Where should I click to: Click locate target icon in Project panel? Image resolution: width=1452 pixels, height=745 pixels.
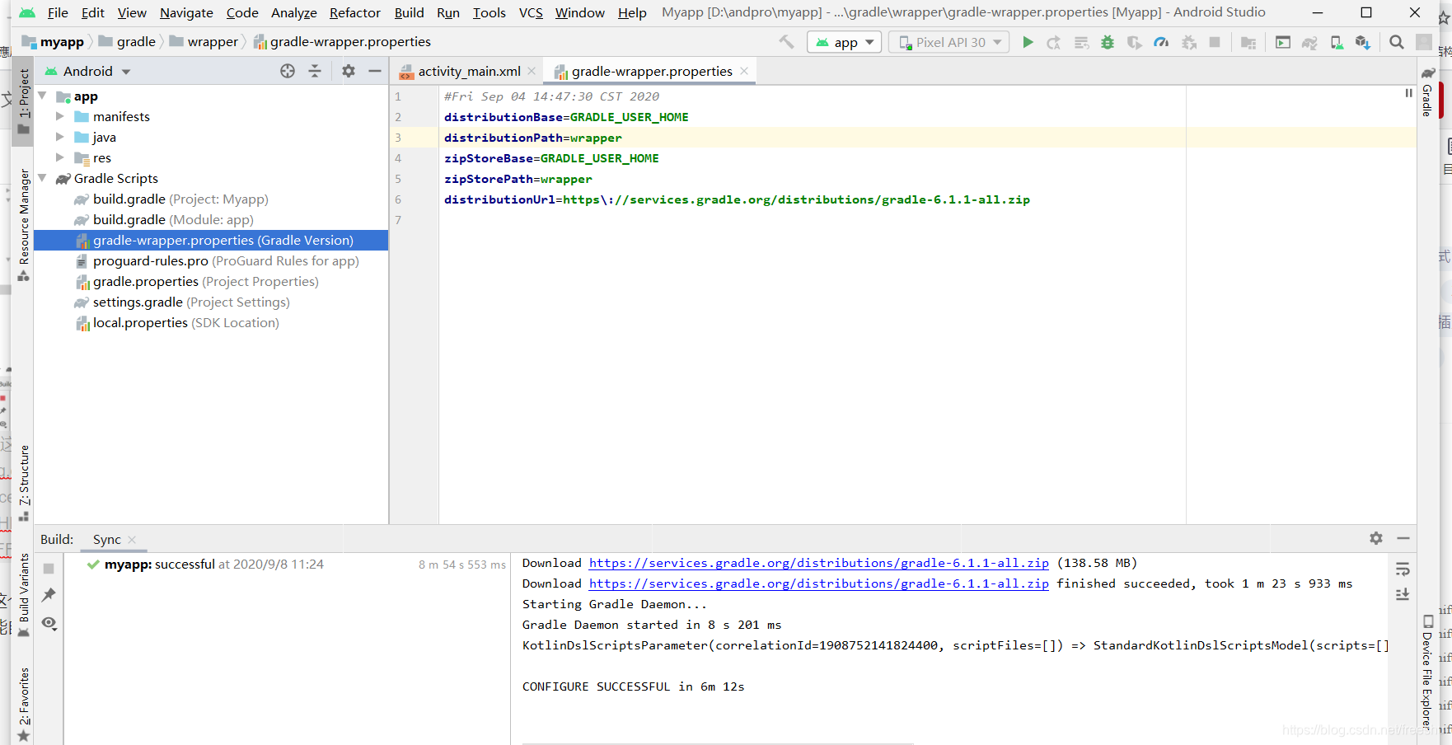pyautogui.click(x=288, y=72)
